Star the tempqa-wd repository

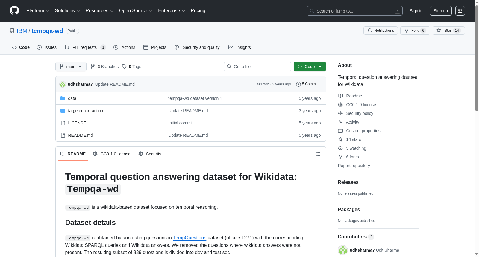tap(448, 31)
